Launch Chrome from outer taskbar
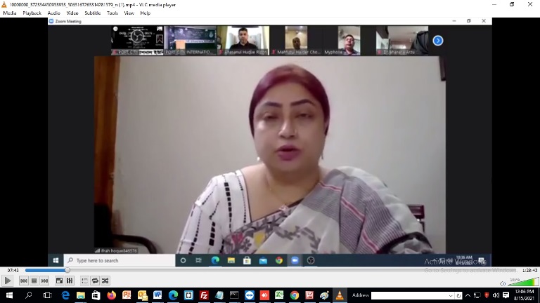 (295, 295)
